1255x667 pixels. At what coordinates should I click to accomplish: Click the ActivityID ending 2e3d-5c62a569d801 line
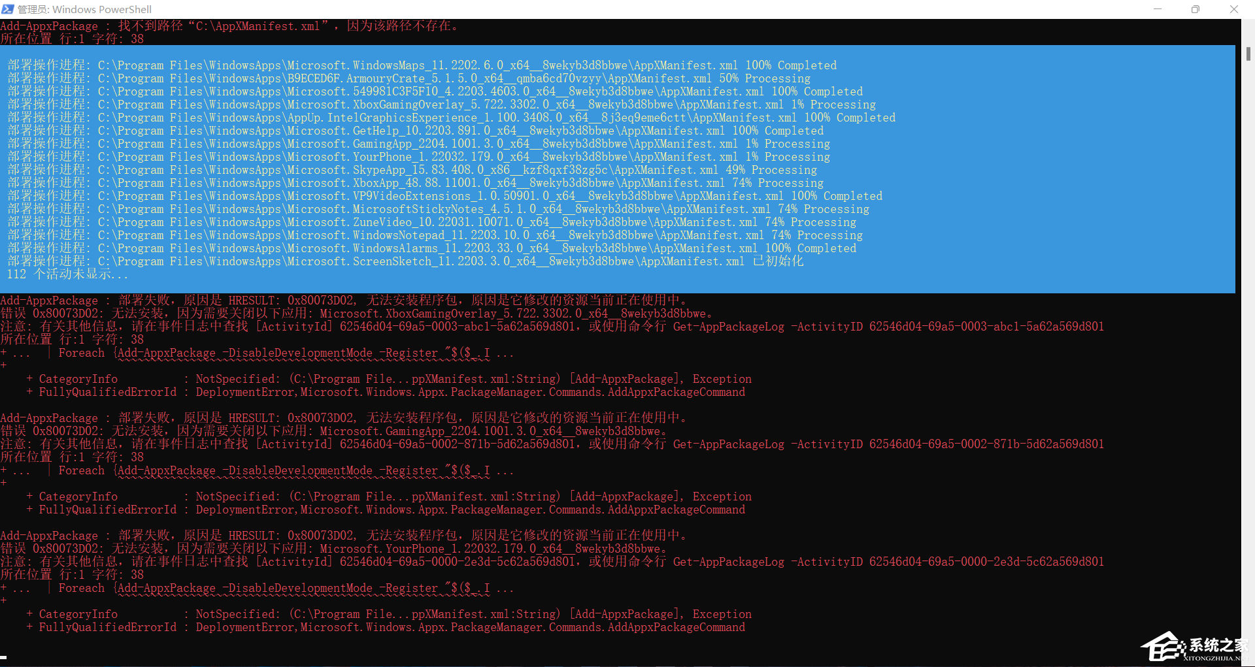coord(552,562)
